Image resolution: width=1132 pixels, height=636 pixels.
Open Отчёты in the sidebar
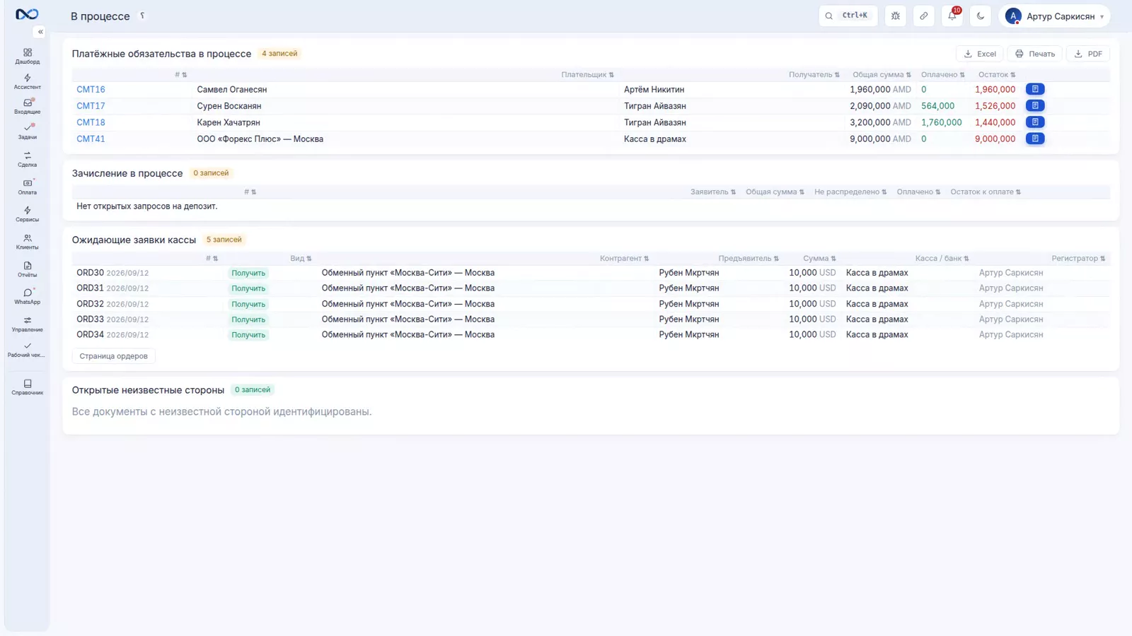pyautogui.click(x=28, y=269)
